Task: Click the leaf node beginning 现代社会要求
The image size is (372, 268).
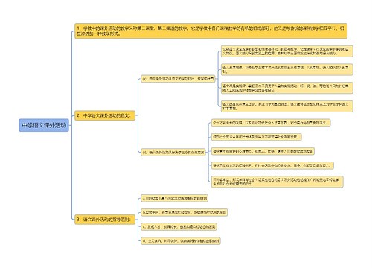Action: point(257,137)
